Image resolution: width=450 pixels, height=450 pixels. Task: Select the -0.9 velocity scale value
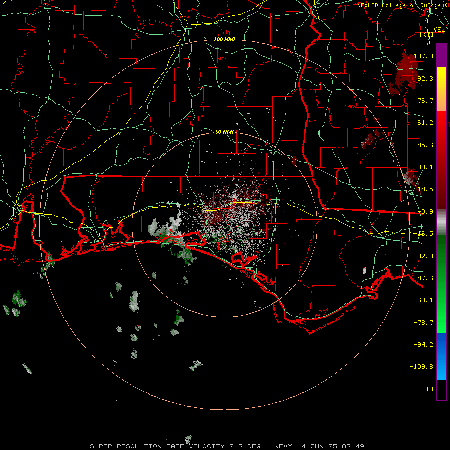pyautogui.click(x=425, y=212)
